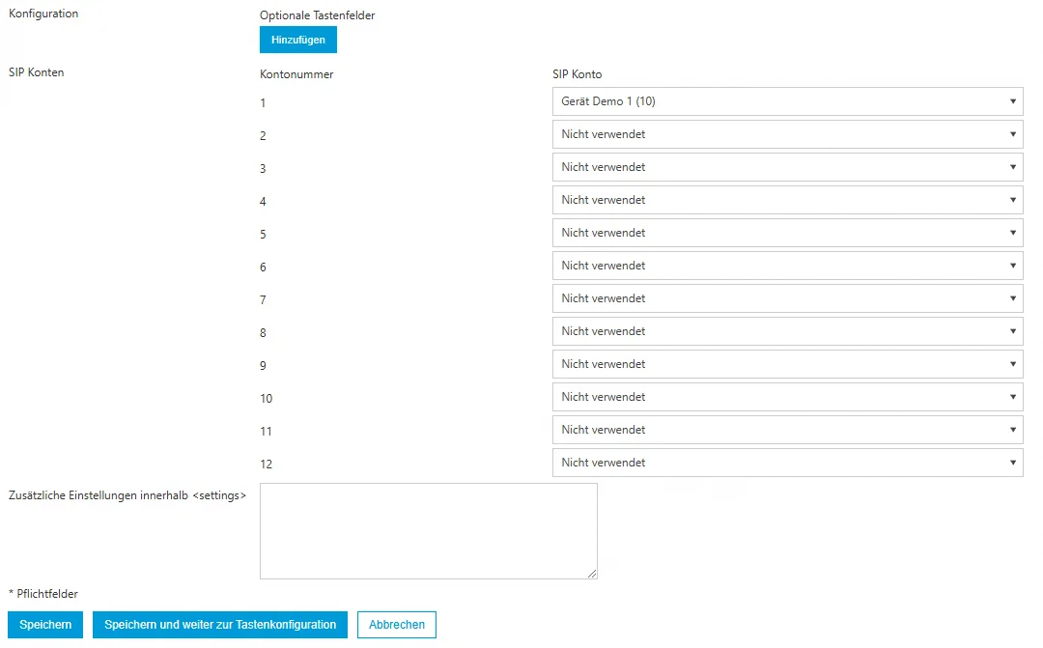Open SIP Konto dropdown for account 1
This screenshot has height=648, width=1043.
(786, 101)
